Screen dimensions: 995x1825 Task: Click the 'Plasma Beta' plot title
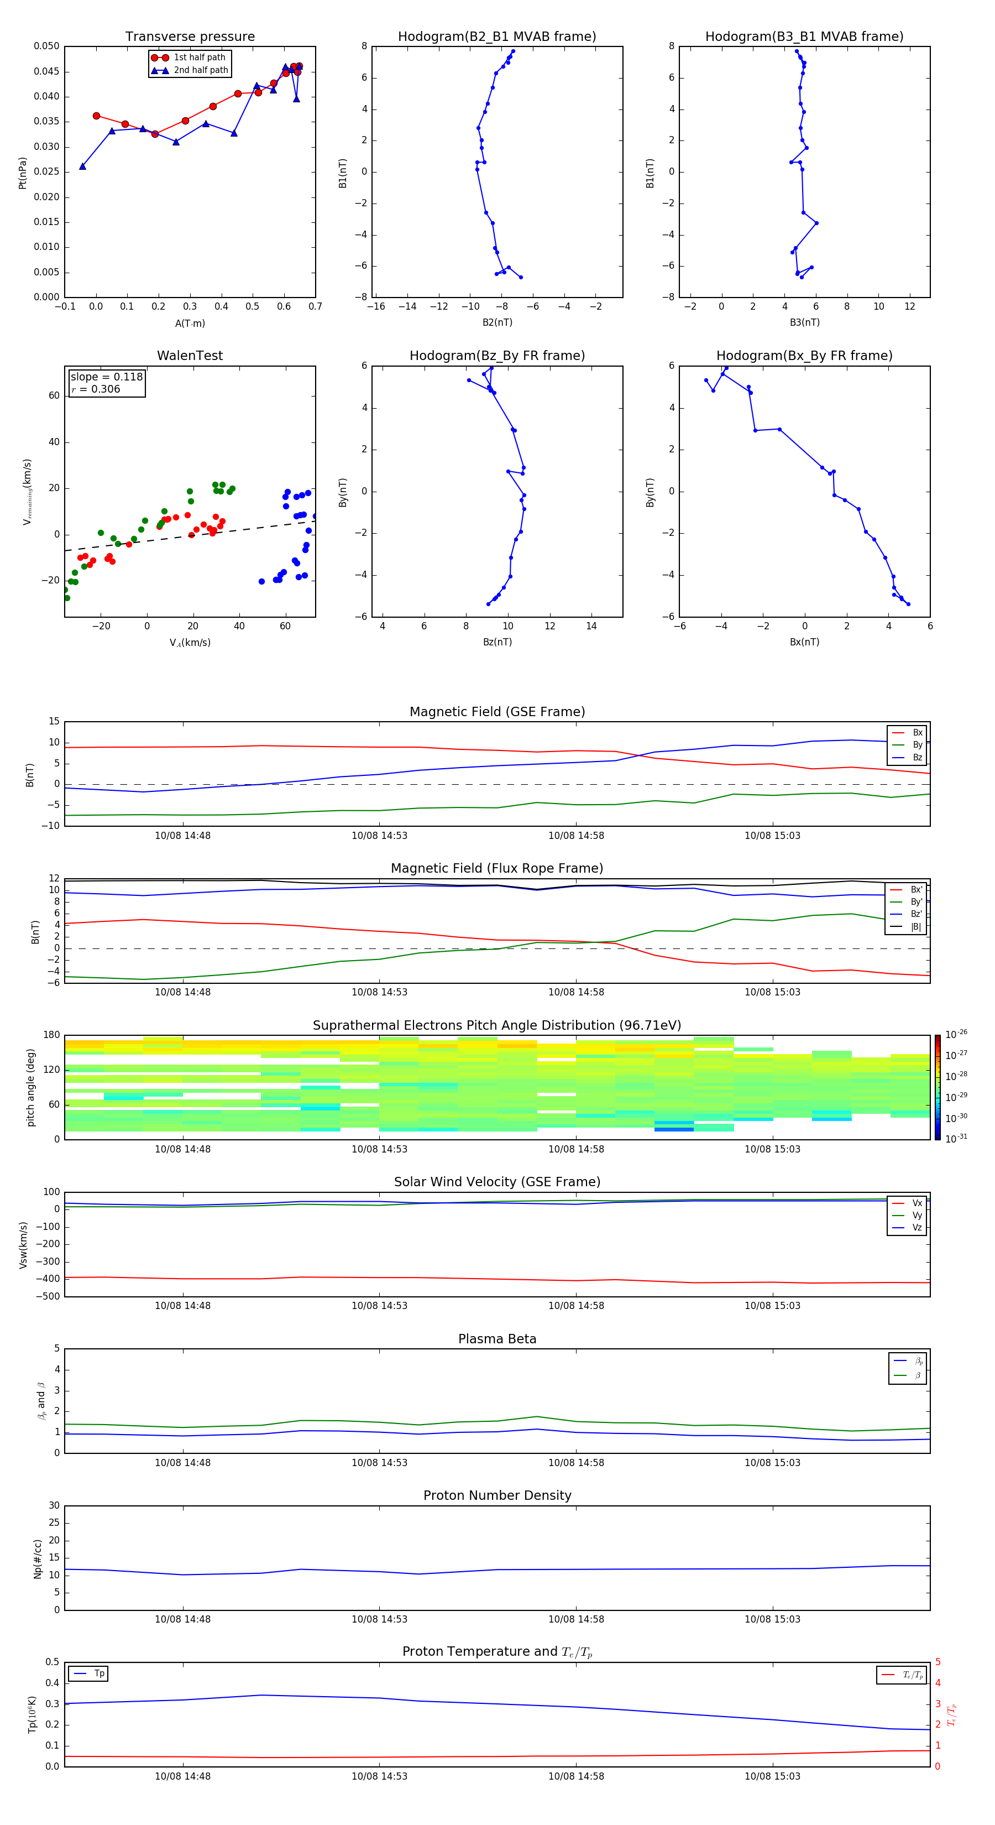tap(497, 1339)
